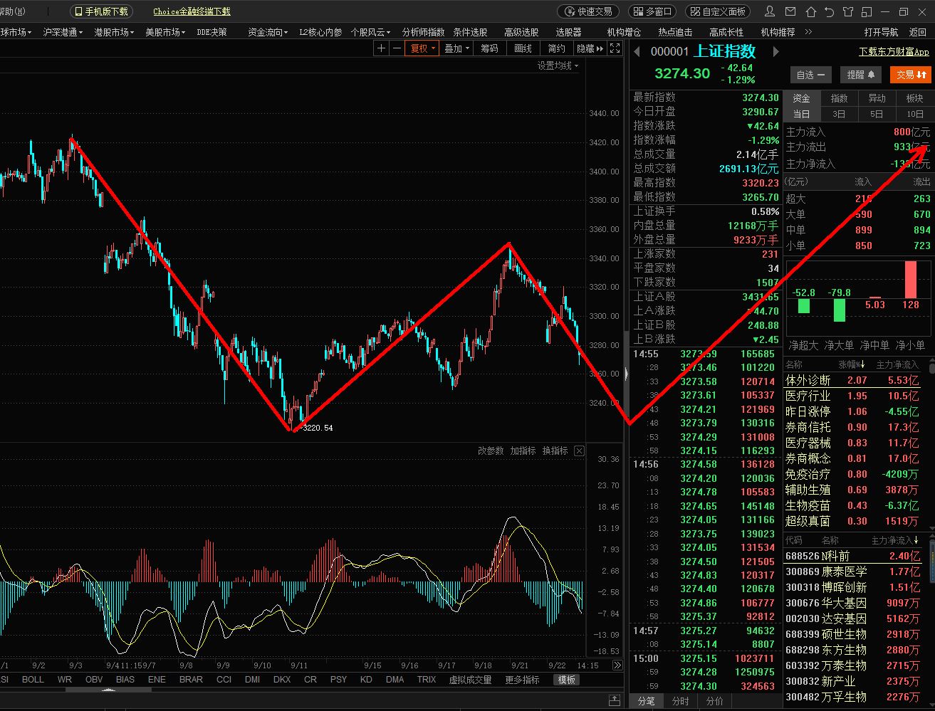Open 叠加 overlay dropdown
Viewport: 935px width, 711px height.
456,48
